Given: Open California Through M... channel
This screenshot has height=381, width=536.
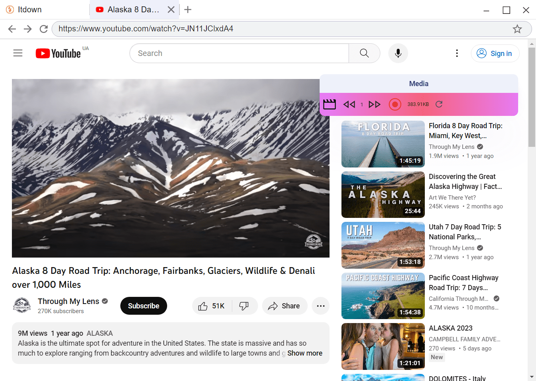Looking at the screenshot, I should [459, 299].
